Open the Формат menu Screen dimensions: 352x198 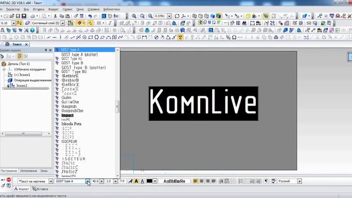[53, 9]
